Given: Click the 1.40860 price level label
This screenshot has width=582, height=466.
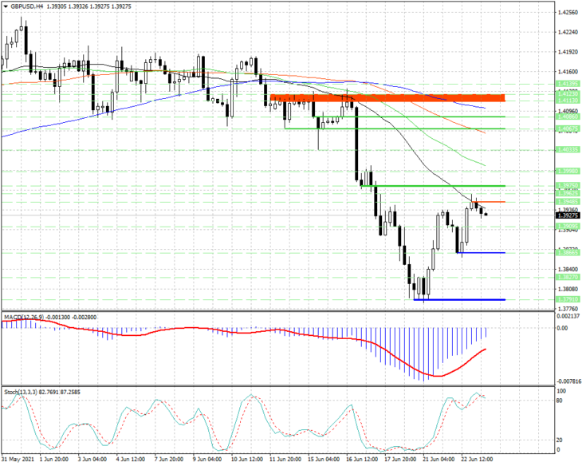Looking at the screenshot, I should [x=568, y=116].
